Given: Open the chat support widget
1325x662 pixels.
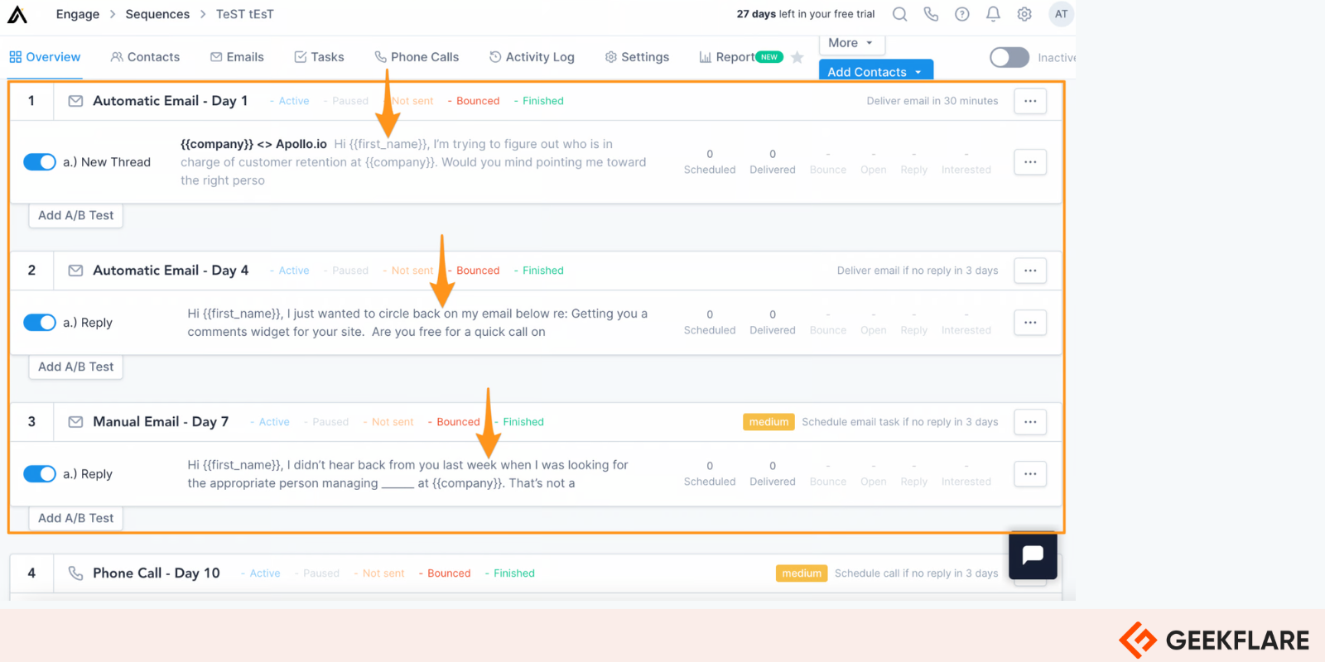Looking at the screenshot, I should [x=1033, y=555].
